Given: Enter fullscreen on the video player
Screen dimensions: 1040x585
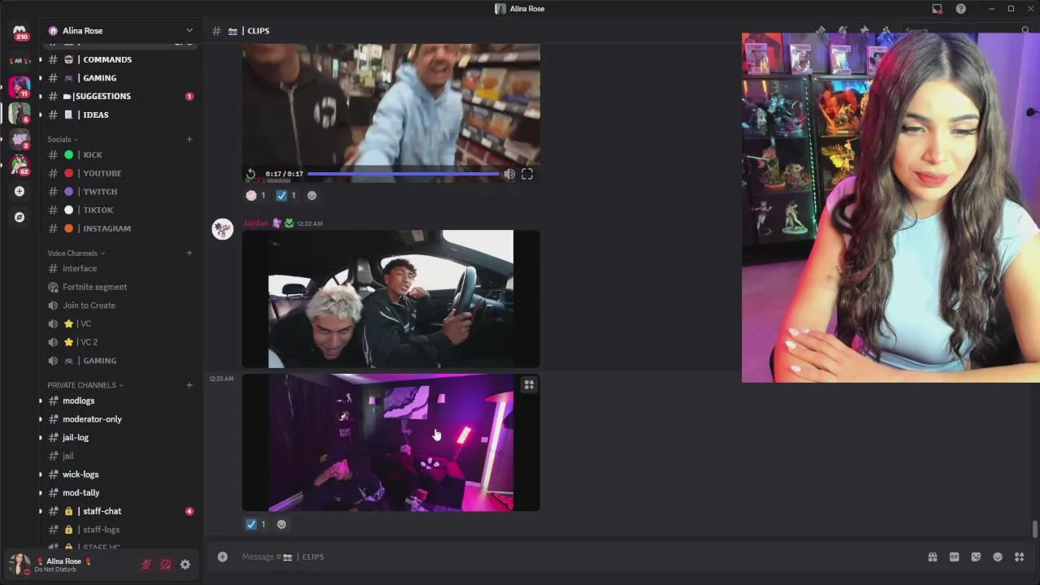Looking at the screenshot, I should (526, 174).
